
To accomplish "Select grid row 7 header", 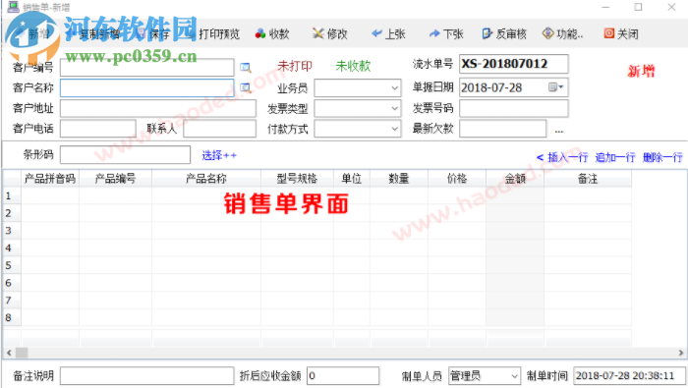I will pyautogui.click(x=12, y=300).
